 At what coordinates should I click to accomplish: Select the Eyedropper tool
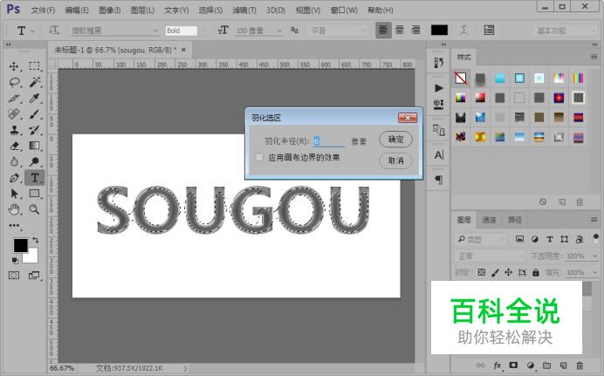click(34, 98)
